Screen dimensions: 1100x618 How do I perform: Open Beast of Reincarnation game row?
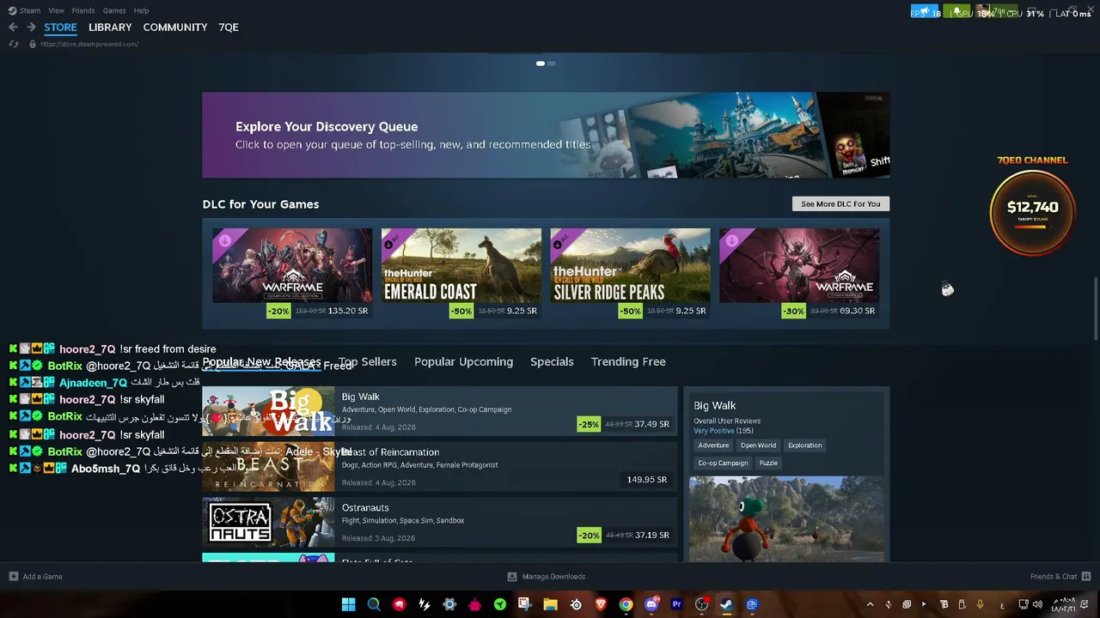point(440,467)
